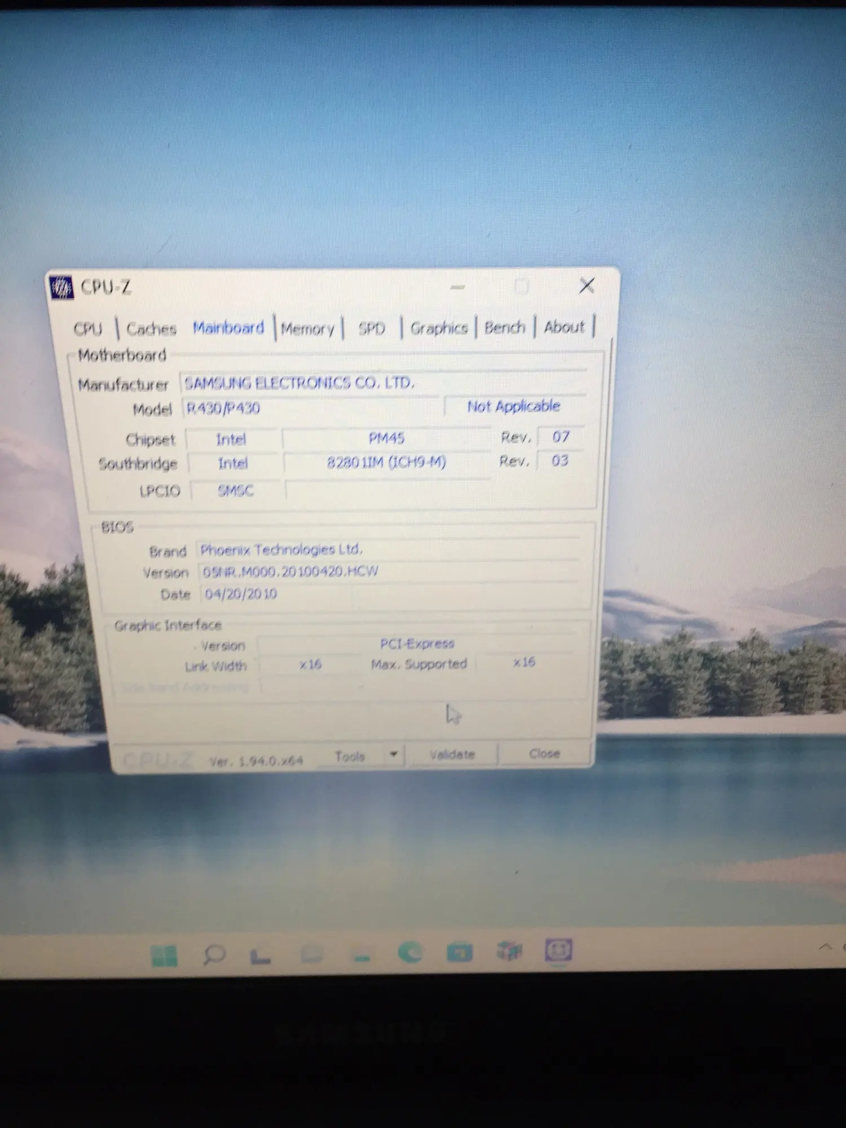Launch File Explorer from the taskbar
846x1128 pixels.
[362, 954]
